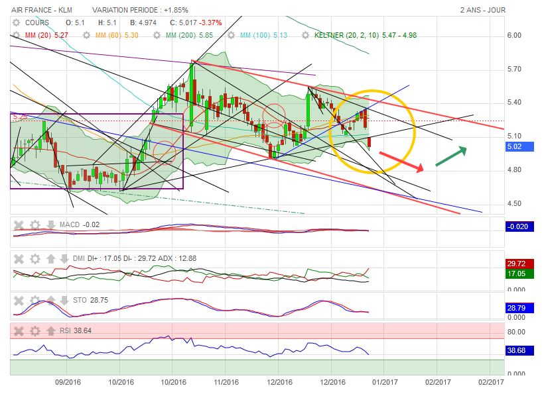This screenshot has width=542, height=394.
Task: Click the DMI DI+ DI- ADX readout
Action: click(135, 258)
